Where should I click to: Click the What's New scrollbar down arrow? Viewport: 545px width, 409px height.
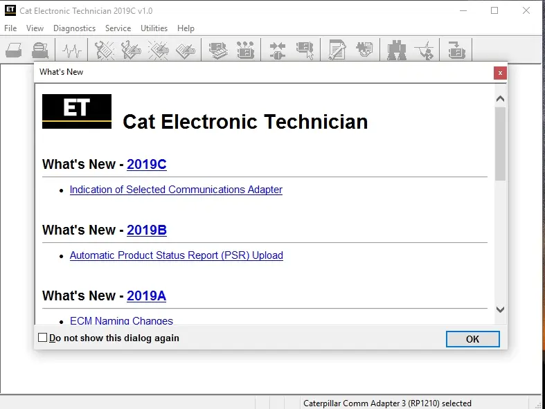pyautogui.click(x=500, y=310)
